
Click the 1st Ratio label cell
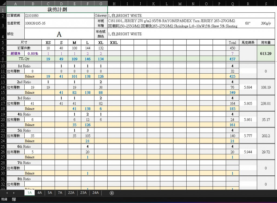[24, 66]
